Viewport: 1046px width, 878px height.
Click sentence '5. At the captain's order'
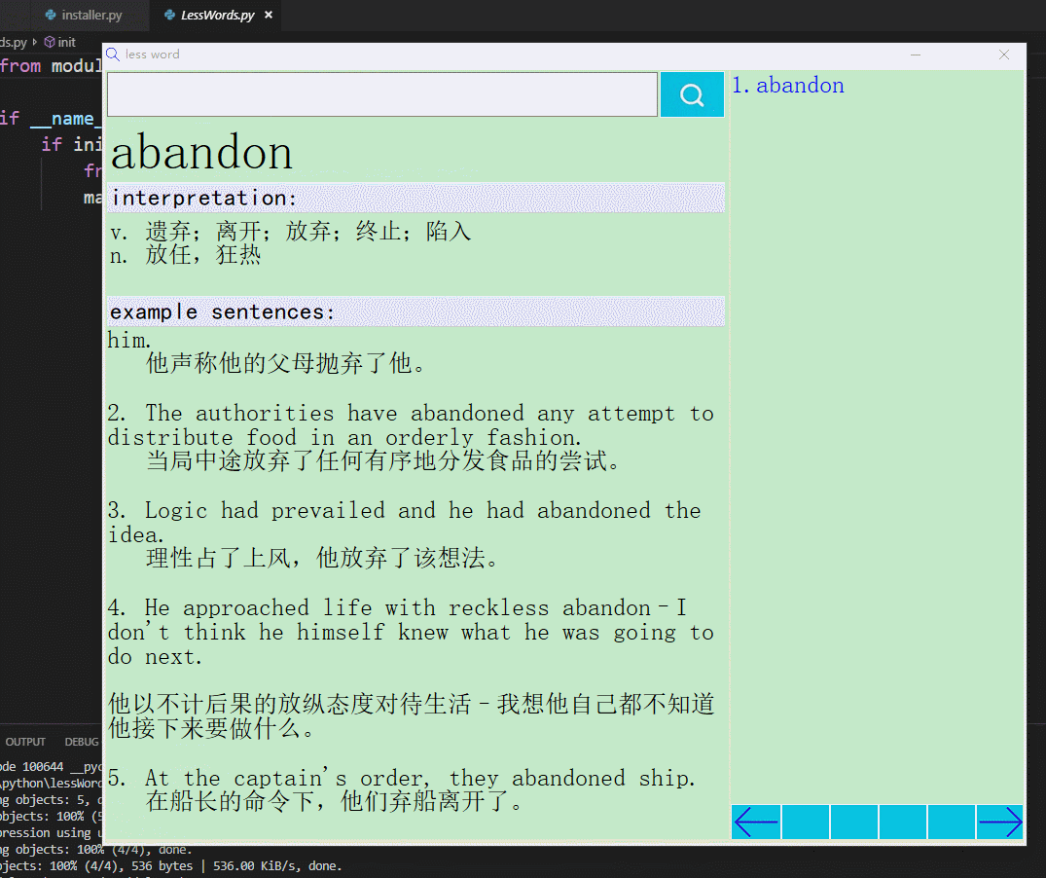coord(402,778)
